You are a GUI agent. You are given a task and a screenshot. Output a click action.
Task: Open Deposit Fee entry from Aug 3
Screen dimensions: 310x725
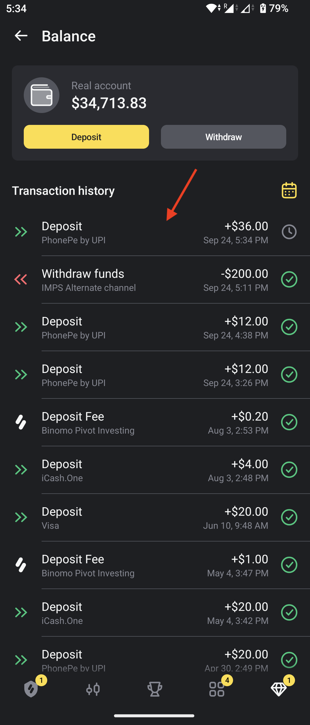tap(155, 423)
